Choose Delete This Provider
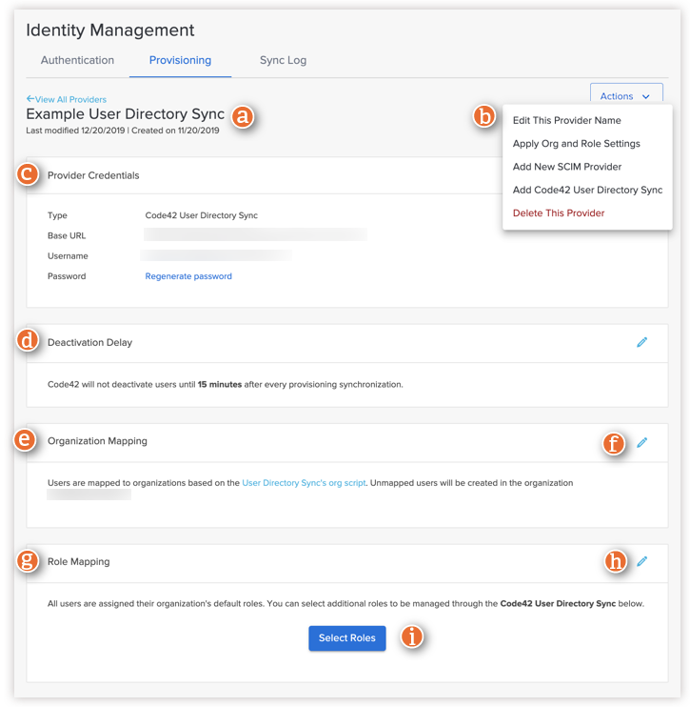This screenshot has height=707, width=690. [x=559, y=212]
